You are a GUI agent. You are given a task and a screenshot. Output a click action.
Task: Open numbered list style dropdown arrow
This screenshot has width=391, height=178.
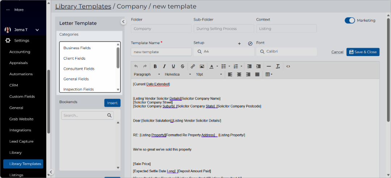point(241,66)
